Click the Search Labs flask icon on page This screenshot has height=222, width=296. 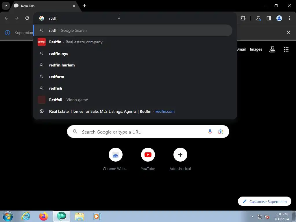(x=272, y=49)
